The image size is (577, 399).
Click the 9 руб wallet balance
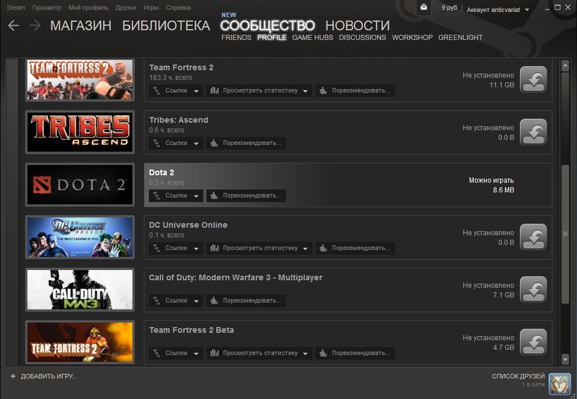pos(449,8)
